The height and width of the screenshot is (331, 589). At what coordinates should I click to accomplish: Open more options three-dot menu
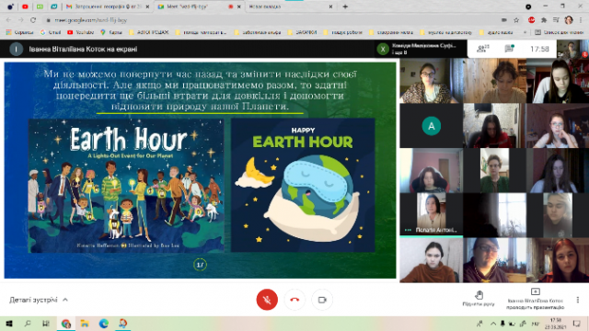coord(578,300)
